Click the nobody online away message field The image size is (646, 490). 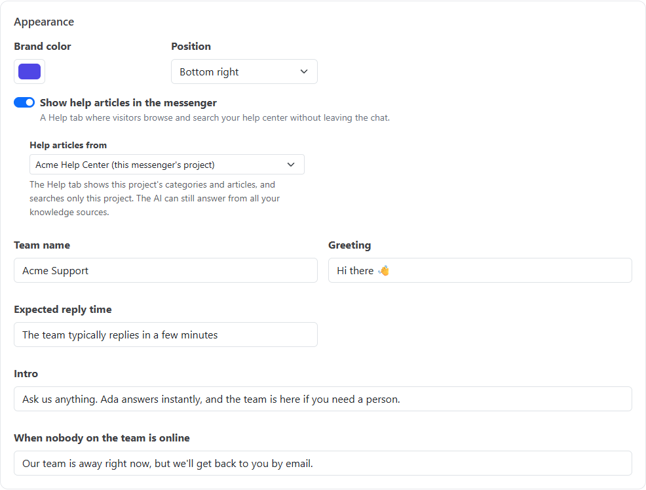click(x=323, y=463)
